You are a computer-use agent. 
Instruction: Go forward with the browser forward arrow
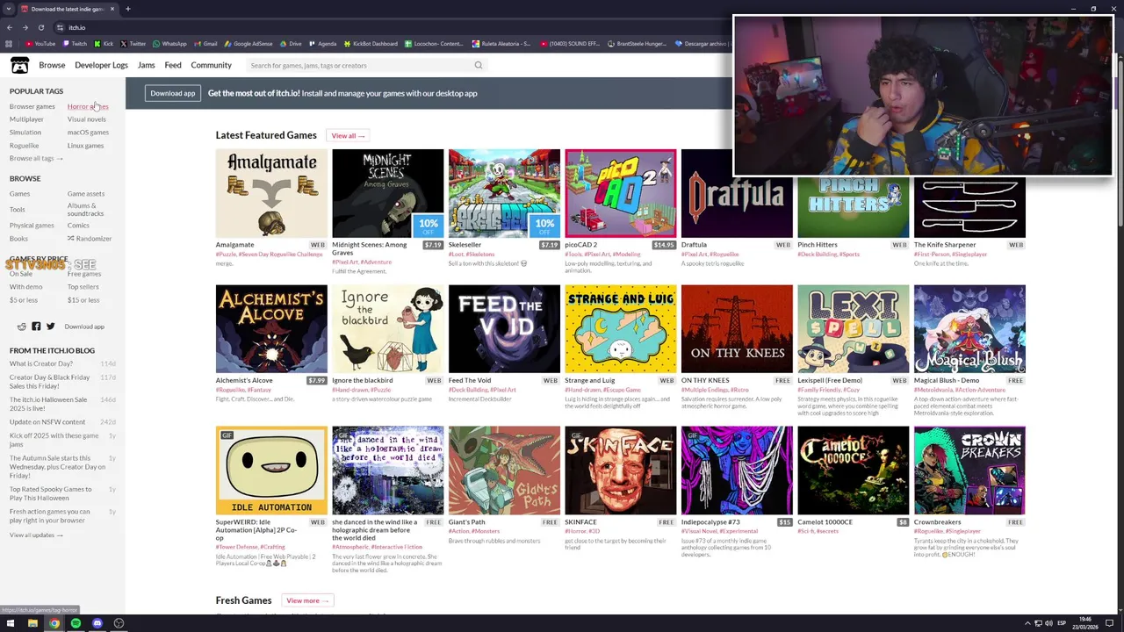(25, 27)
